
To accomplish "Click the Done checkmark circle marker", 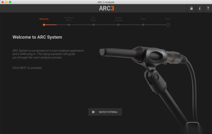I will pos(168,25).
